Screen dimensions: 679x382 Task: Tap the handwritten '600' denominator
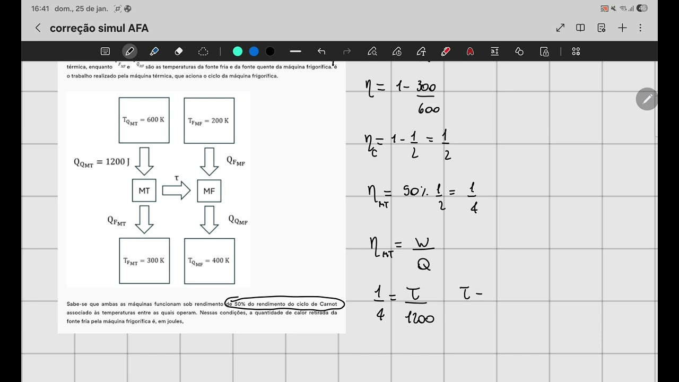[429, 109]
